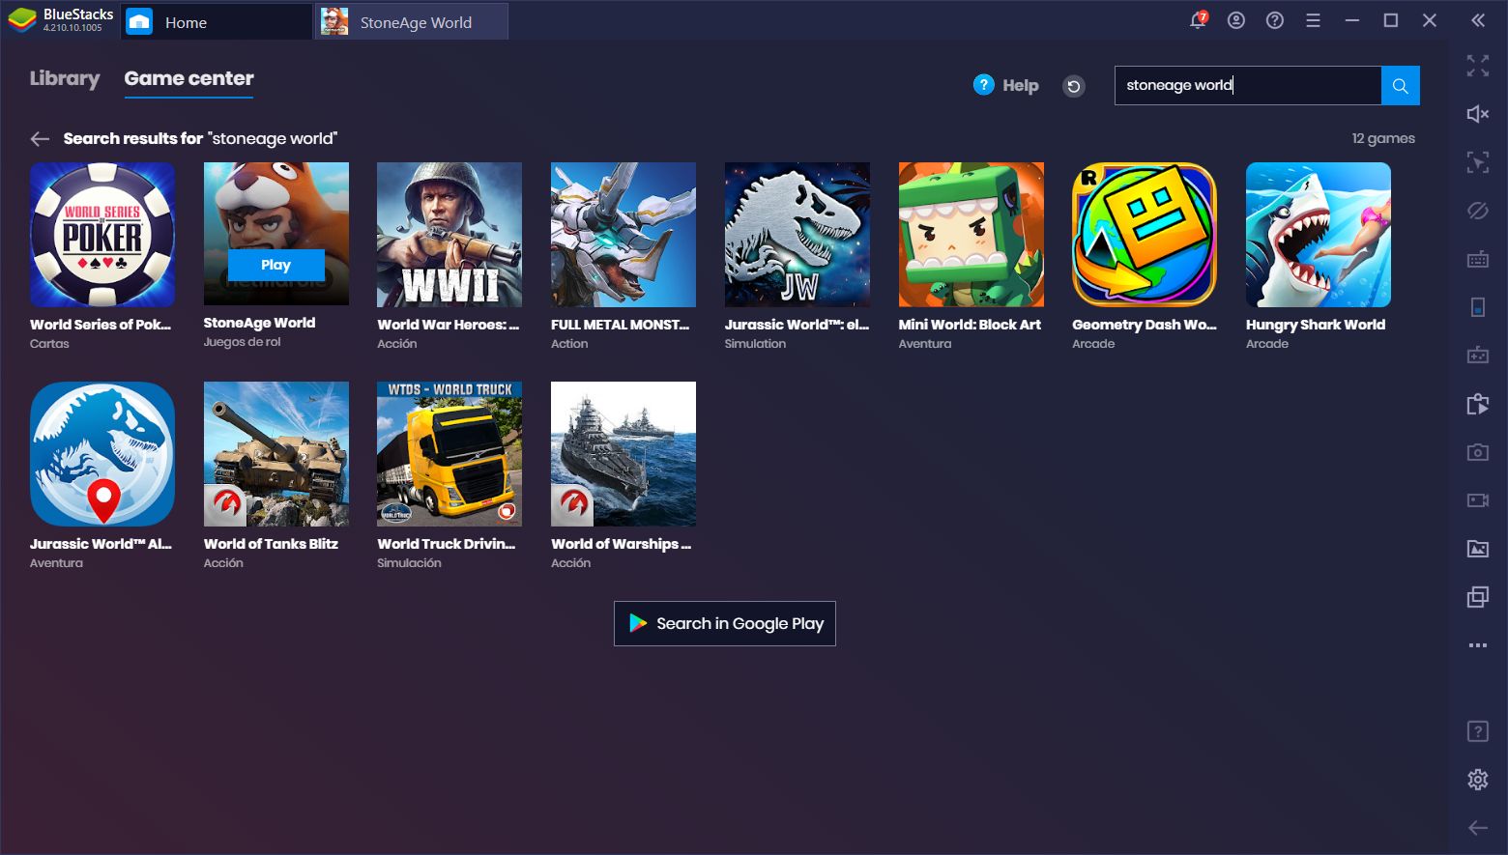Click StoneAge World game title

pyautogui.click(x=259, y=323)
